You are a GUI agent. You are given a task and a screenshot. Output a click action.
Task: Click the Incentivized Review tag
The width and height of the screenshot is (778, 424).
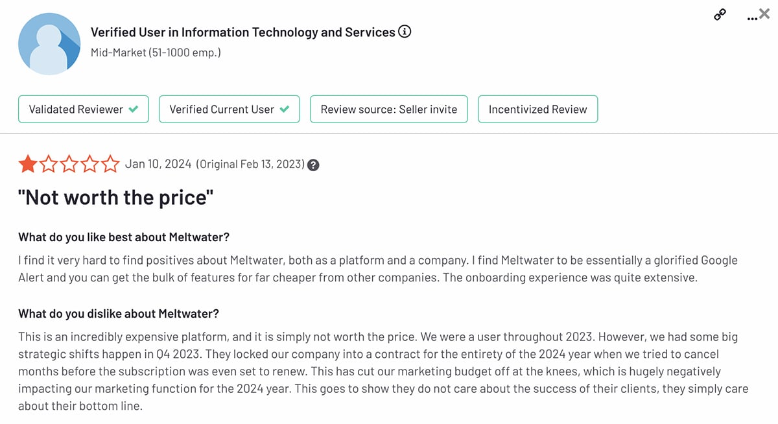click(537, 110)
